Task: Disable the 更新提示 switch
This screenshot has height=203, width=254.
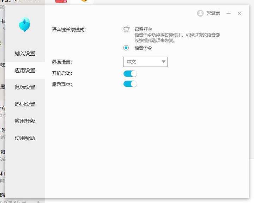Action: (130, 84)
